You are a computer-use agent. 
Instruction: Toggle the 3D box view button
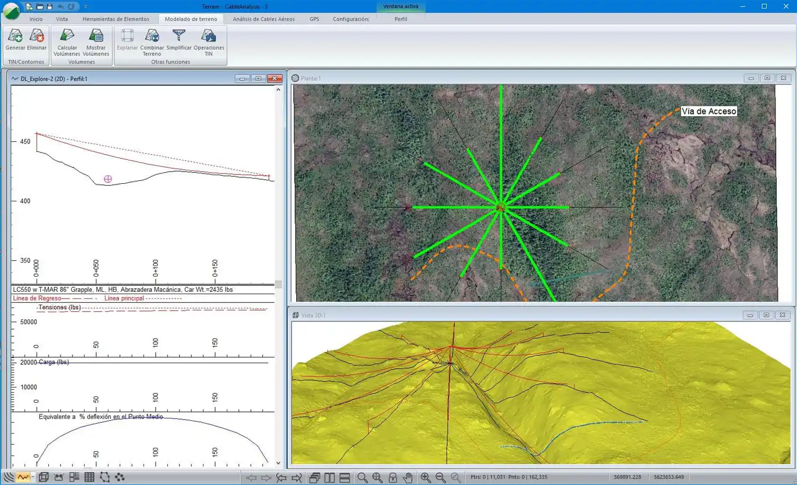click(x=44, y=477)
